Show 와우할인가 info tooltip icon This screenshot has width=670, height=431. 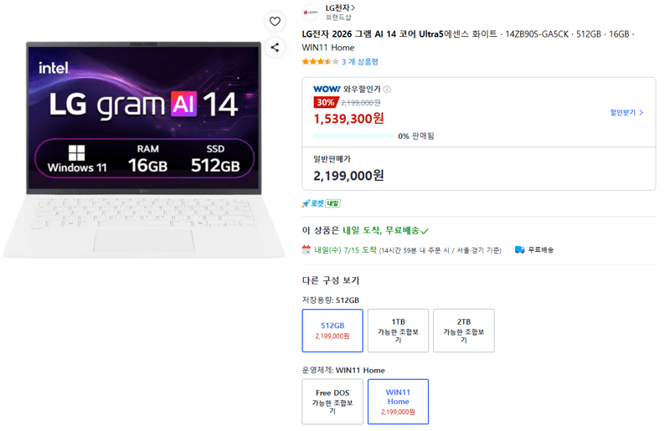coord(387,90)
